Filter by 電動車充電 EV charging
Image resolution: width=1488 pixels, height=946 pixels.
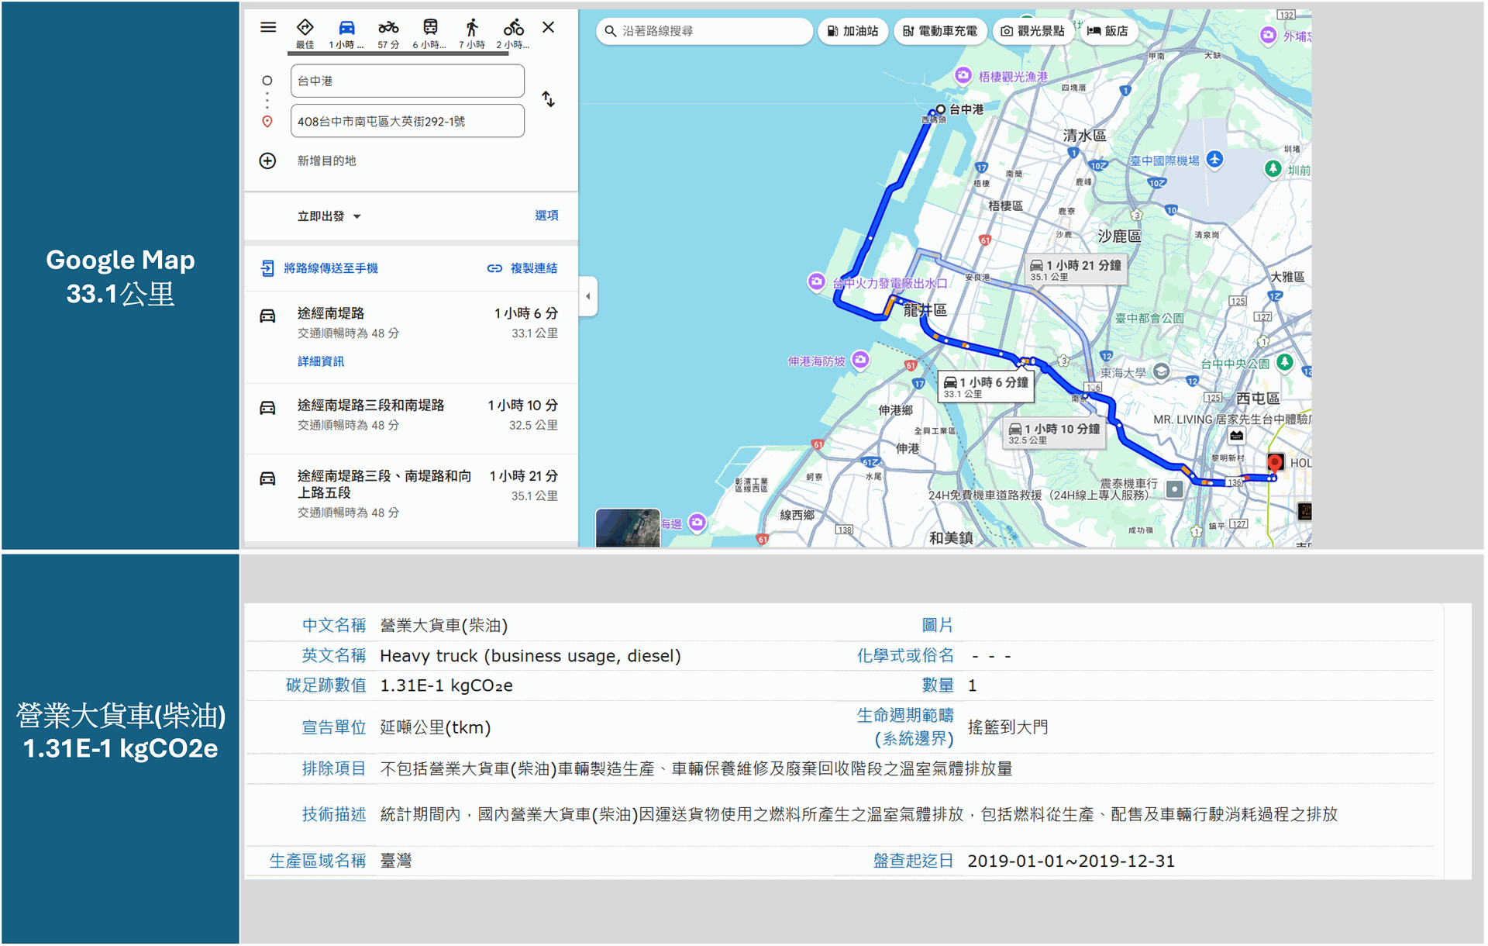pos(940,31)
